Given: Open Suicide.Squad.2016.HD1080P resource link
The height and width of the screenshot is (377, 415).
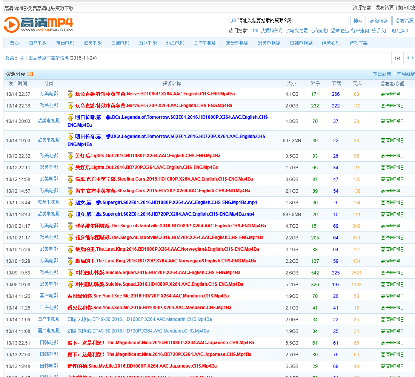Looking at the screenshot, I should tap(159, 284).
